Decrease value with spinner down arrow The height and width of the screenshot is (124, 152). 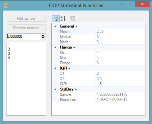tap(43, 38)
